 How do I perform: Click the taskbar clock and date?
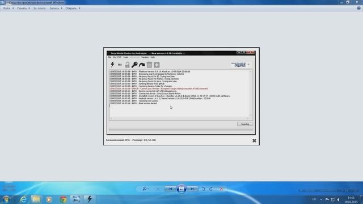[x=351, y=199]
